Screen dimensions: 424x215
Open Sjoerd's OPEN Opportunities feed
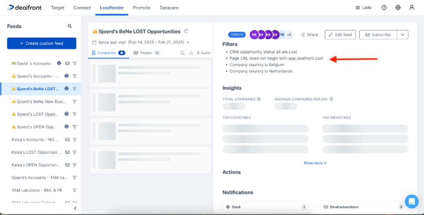pos(35,127)
